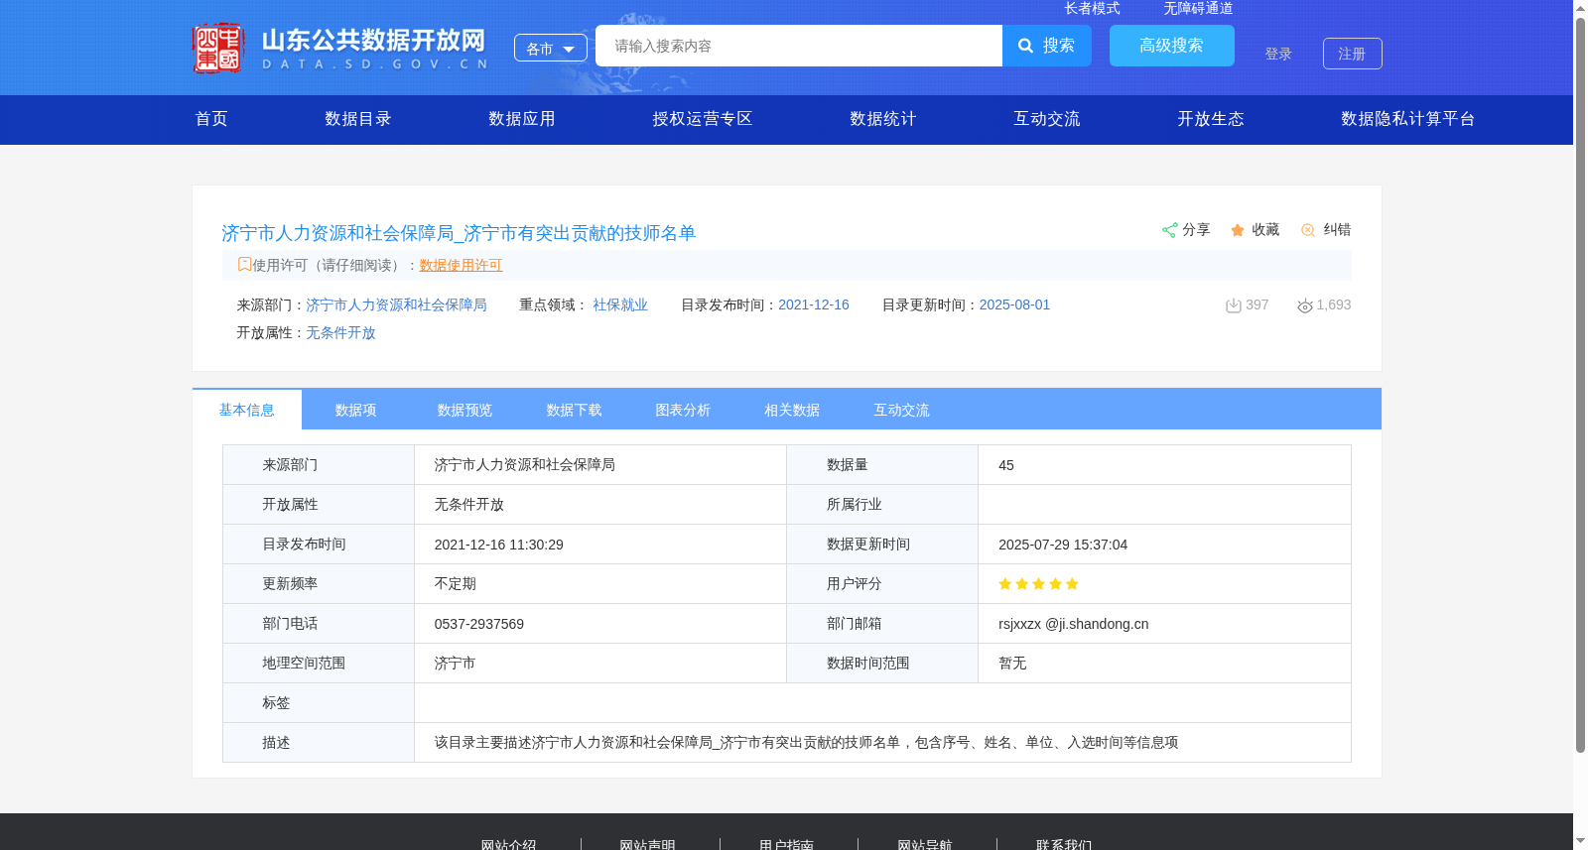Click the search input field
1588x850 pixels.
pos(799,46)
